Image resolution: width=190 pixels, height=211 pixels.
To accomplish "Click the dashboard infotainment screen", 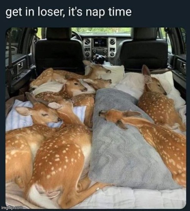I will click(100, 43).
